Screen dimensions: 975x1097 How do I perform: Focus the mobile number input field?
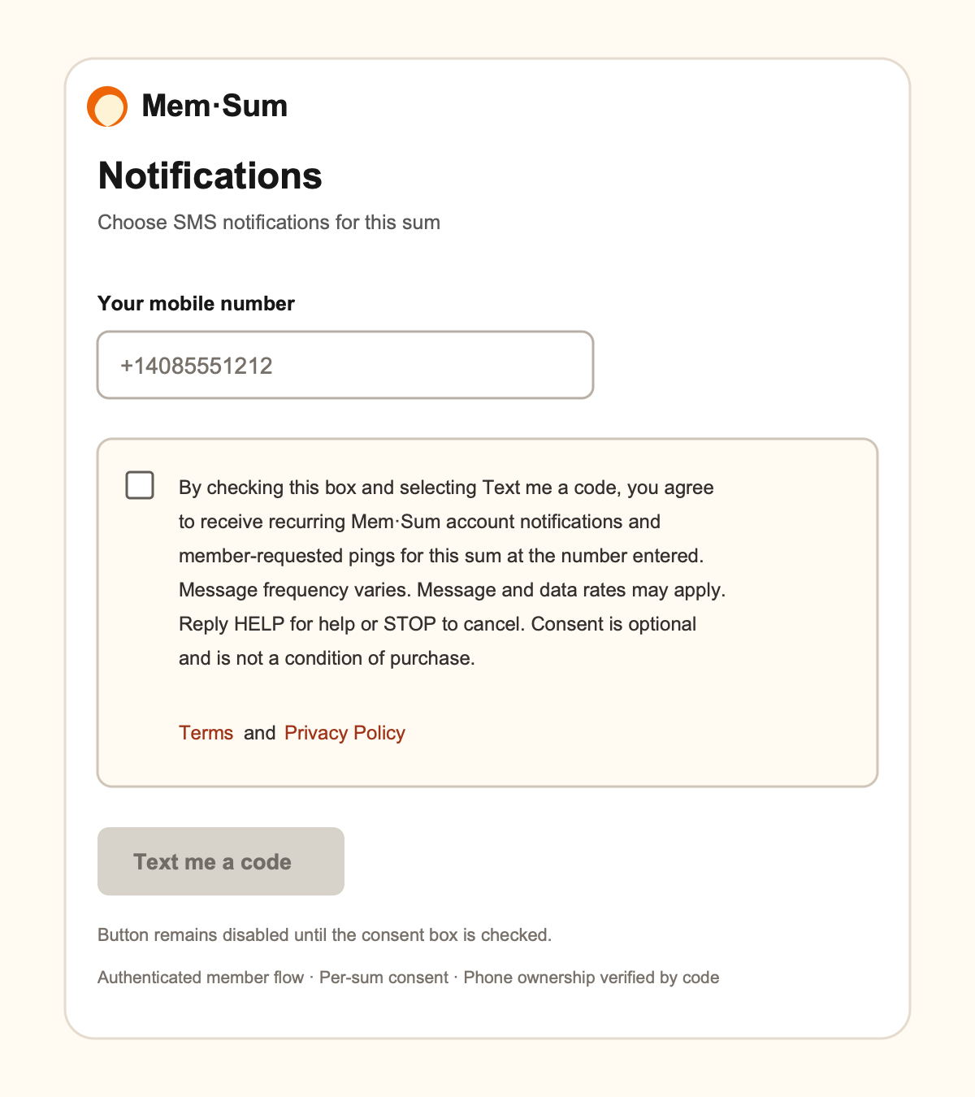click(x=345, y=365)
